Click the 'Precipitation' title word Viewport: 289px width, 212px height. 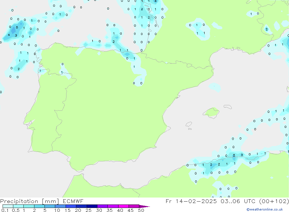pyautogui.click(x=19, y=201)
